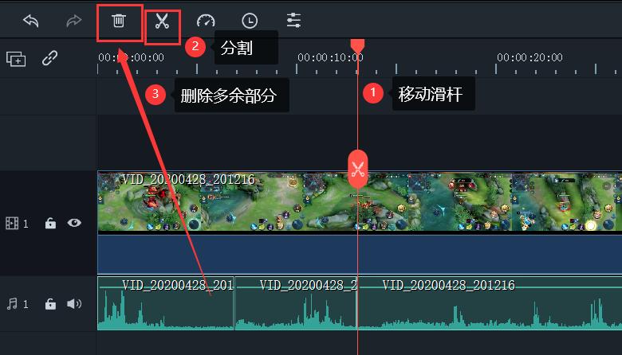Select the video clip VID_20200428_201216
This screenshot has width=622, height=355.
pyautogui.click(x=360, y=222)
